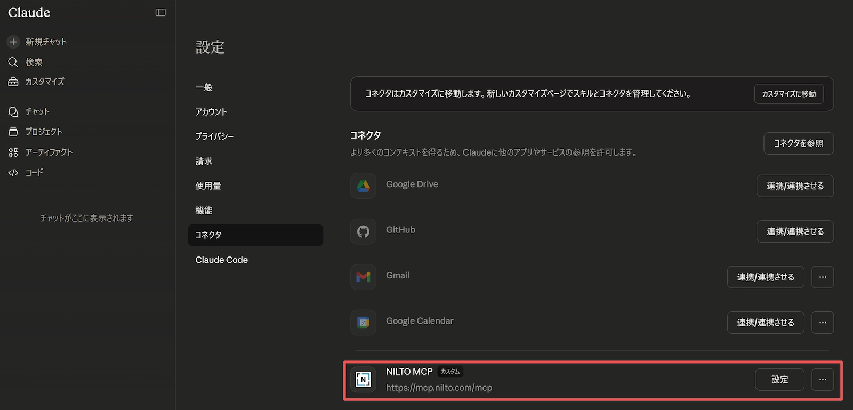Click the plus icon for 新規チャット
The image size is (853, 410).
point(13,42)
